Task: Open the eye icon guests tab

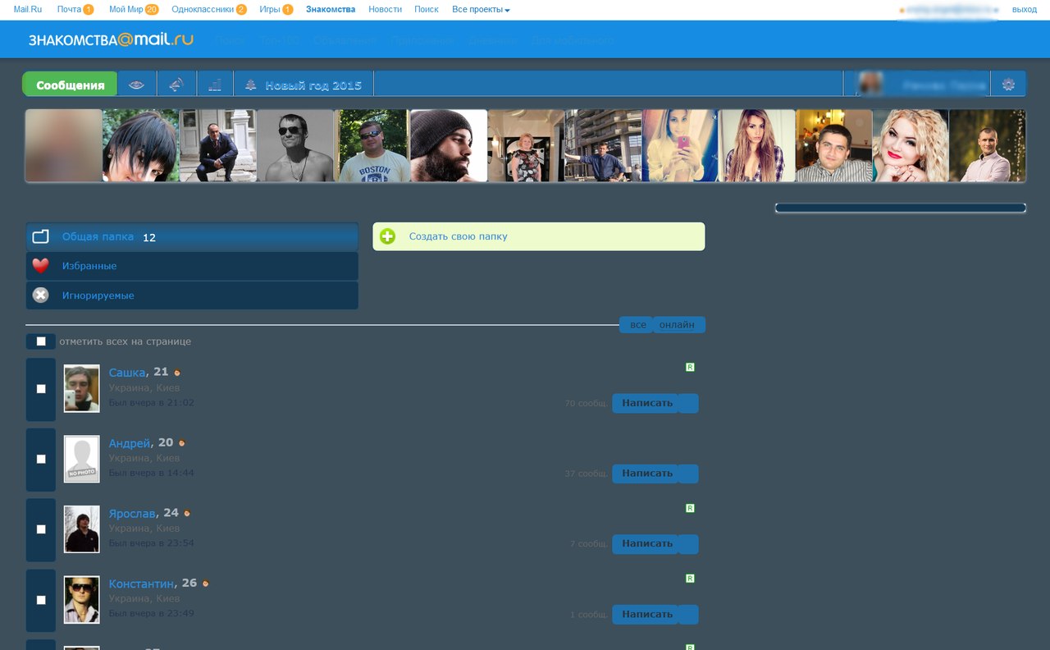Action: tap(136, 85)
